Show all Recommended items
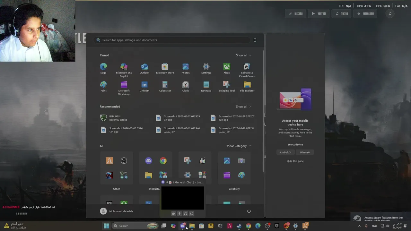This screenshot has height=231, width=411. coord(243,107)
